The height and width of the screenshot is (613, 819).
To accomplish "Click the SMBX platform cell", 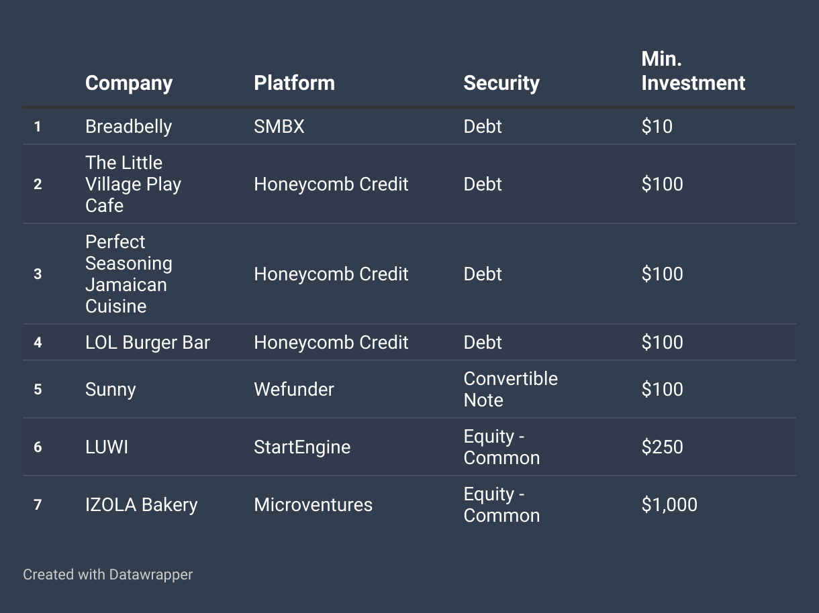I will (x=279, y=126).
